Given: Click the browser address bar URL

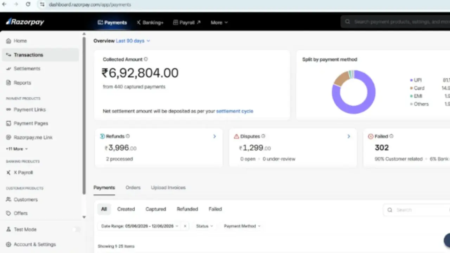Looking at the screenshot, I should 90,5.
